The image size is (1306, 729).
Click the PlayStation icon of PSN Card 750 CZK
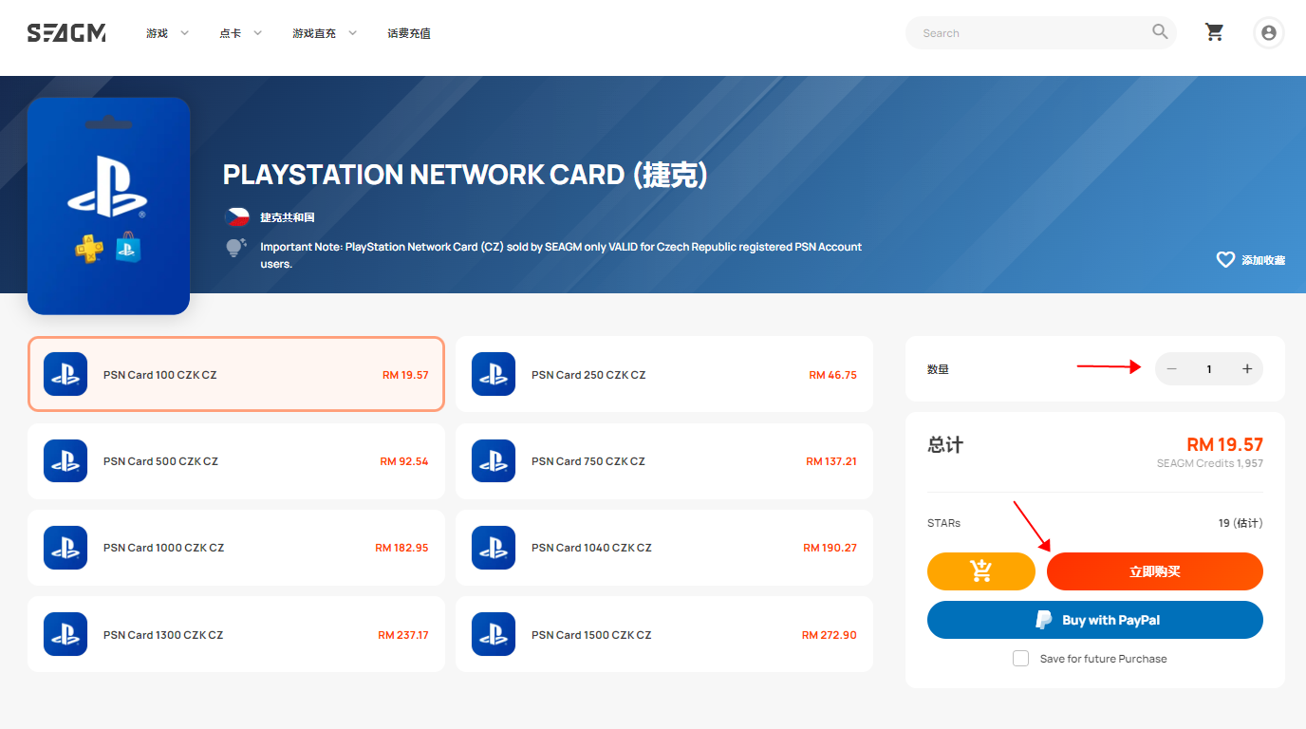pyautogui.click(x=494, y=461)
